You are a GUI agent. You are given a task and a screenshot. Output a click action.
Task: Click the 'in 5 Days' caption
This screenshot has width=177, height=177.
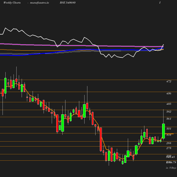pyautogui.click(x=171, y=168)
